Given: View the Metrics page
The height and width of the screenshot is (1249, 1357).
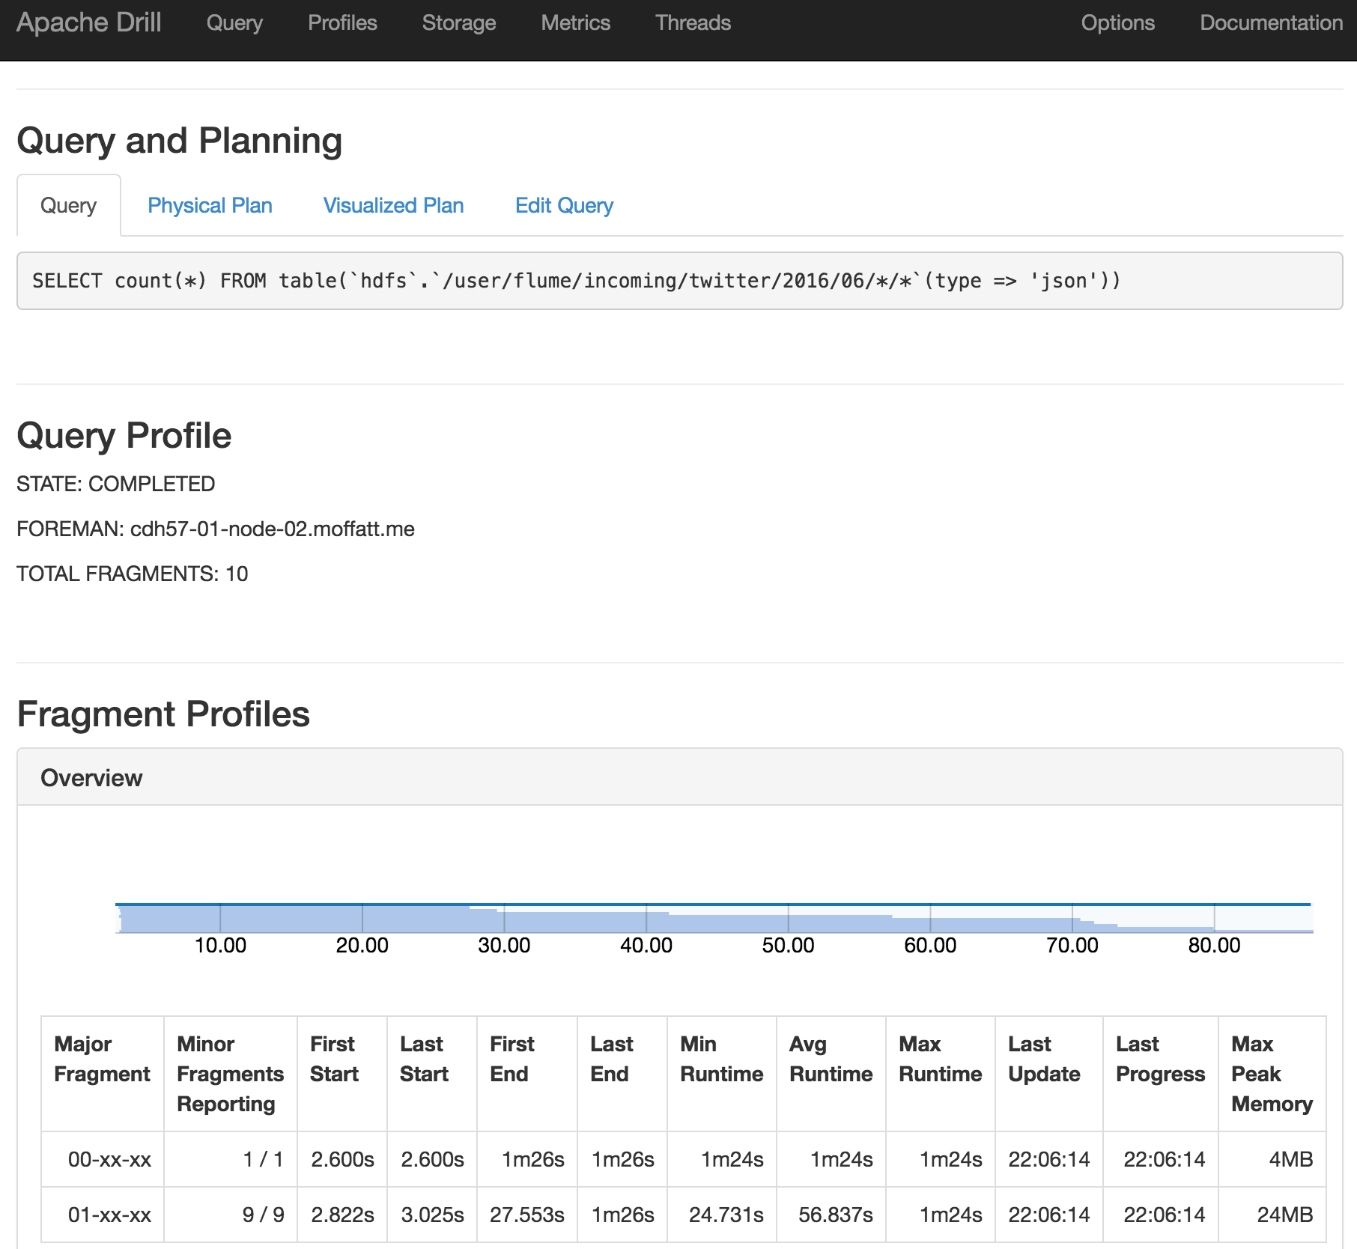Looking at the screenshot, I should coord(574,22).
